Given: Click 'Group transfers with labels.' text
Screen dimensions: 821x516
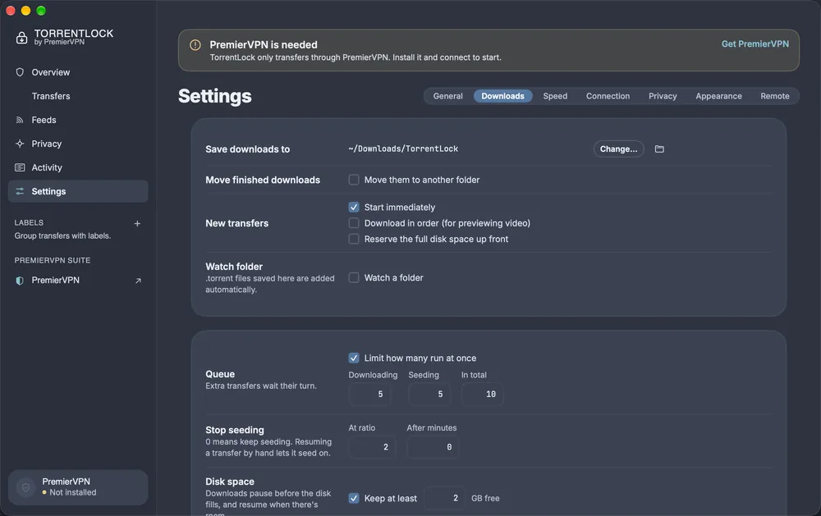Looking at the screenshot, I should 62,235.
